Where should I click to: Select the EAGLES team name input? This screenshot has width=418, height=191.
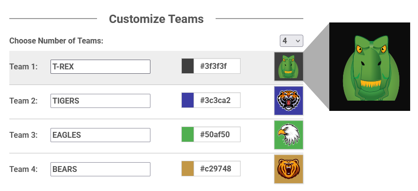(x=100, y=135)
